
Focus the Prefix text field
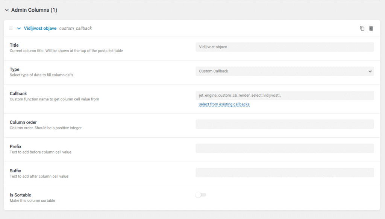284,148
